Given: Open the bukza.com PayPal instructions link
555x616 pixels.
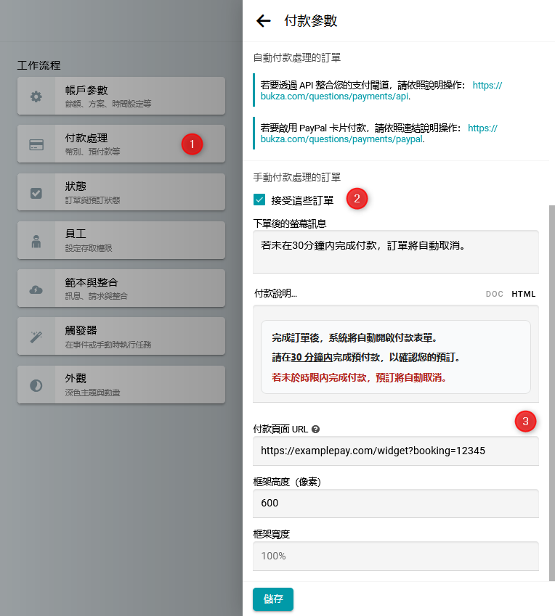Looking at the screenshot, I should tap(341, 139).
